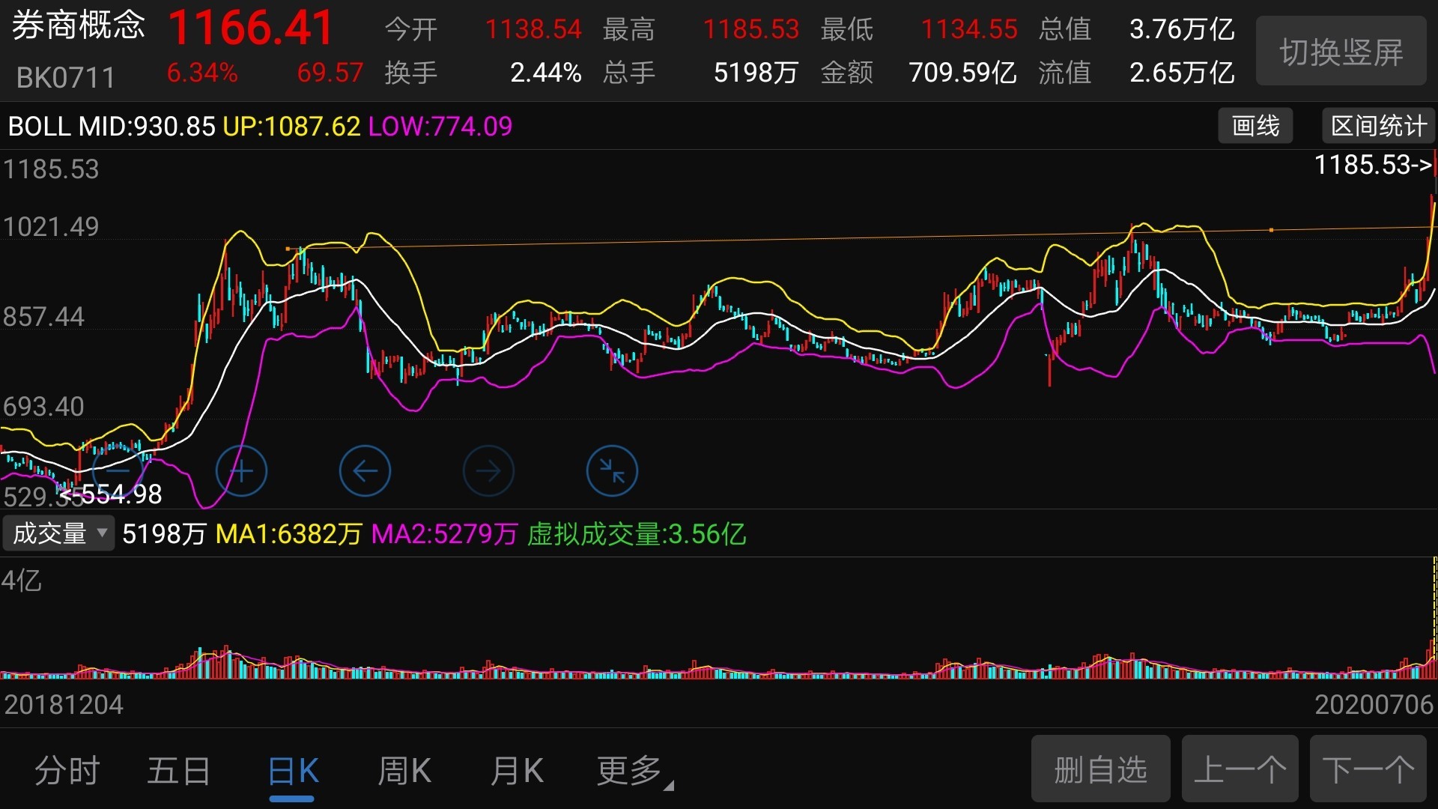Click the left arrow pan chart icon
The width and height of the screenshot is (1438, 809).
[x=365, y=471]
